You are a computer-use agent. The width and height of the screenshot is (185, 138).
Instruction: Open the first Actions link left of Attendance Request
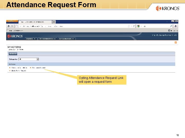(19, 68)
